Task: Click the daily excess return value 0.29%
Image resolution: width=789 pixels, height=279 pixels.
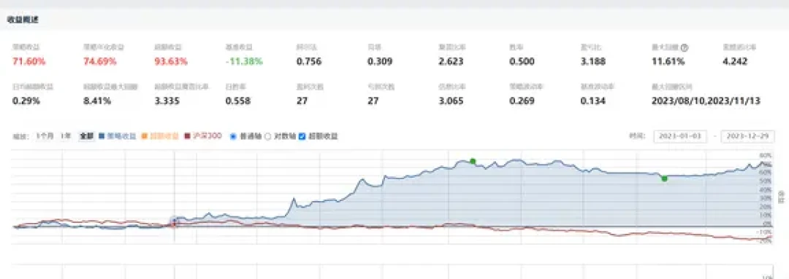Action: click(26, 101)
